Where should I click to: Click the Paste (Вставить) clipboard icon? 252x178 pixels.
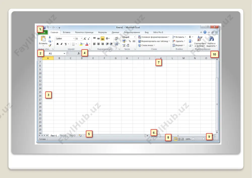(43, 39)
